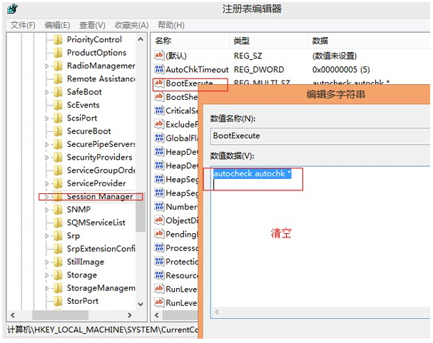433x343 pixels.
Task: Click the tree pane vertical scrollbar thumb
Action: [x=141, y=212]
